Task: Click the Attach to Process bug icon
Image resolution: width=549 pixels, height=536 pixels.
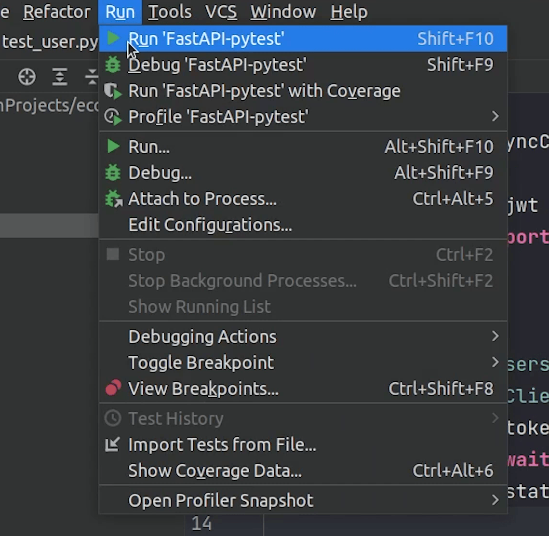Action: tap(113, 199)
